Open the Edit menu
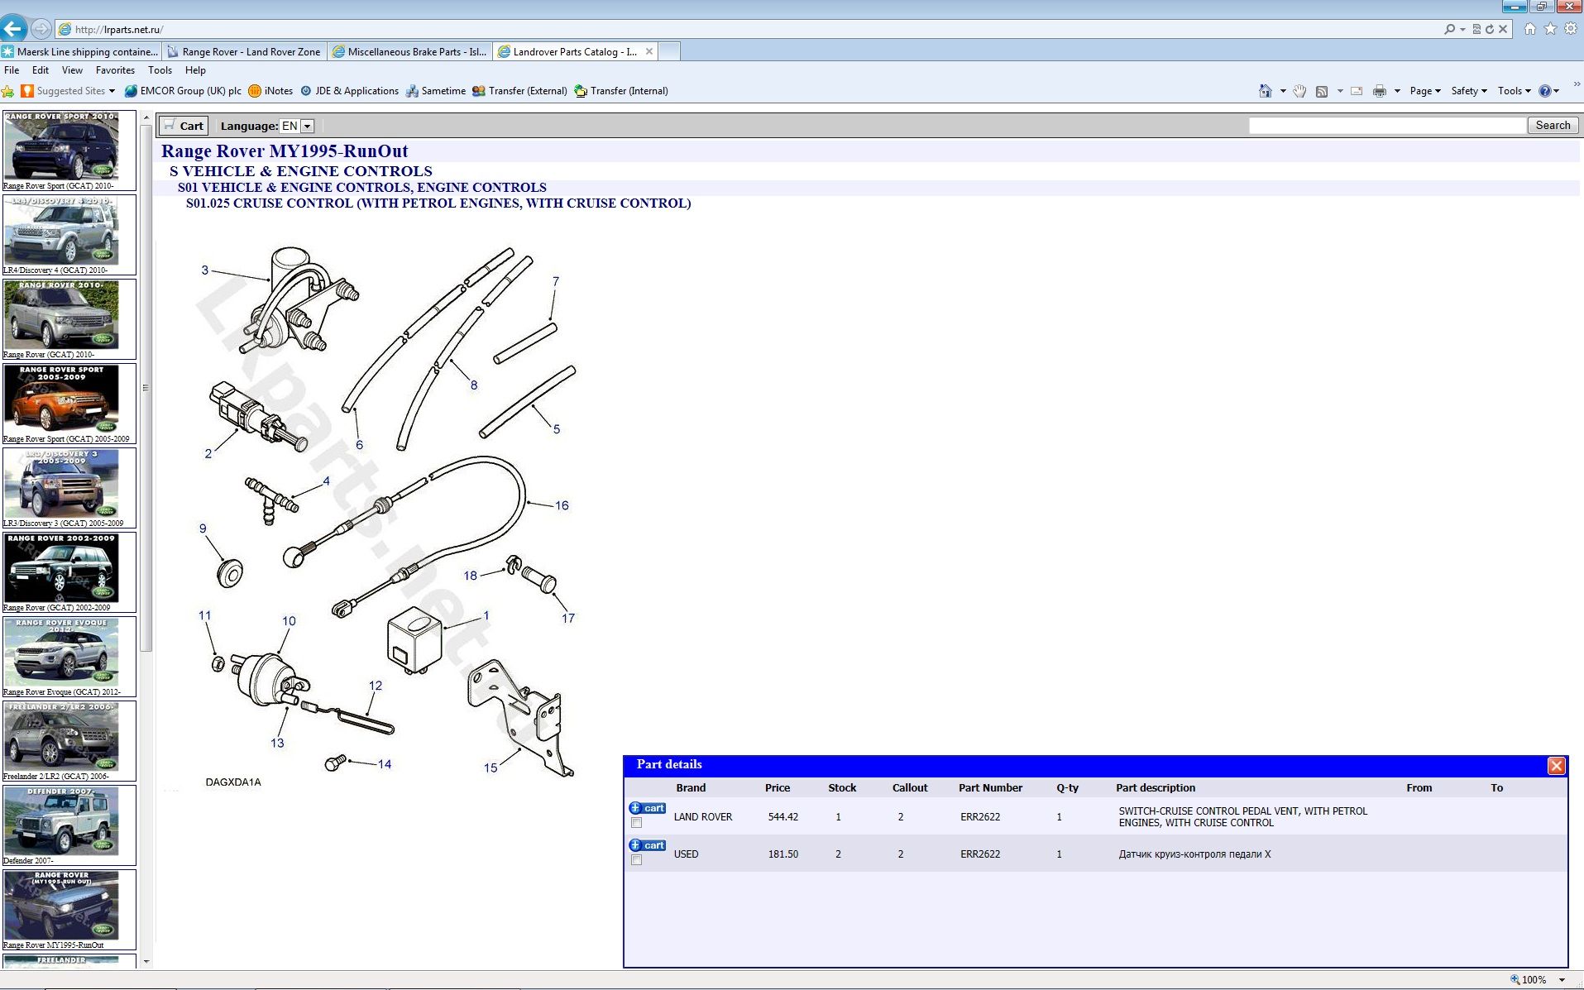 [40, 70]
